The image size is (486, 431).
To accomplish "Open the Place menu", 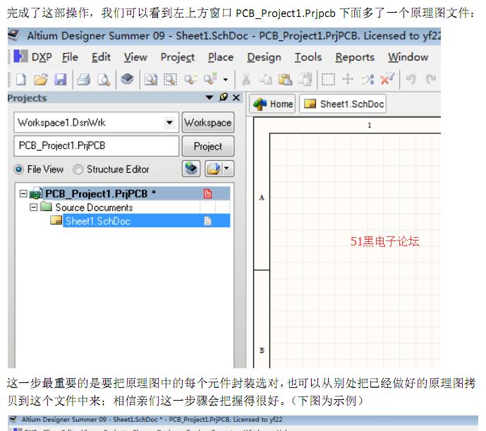I will tap(221, 57).
